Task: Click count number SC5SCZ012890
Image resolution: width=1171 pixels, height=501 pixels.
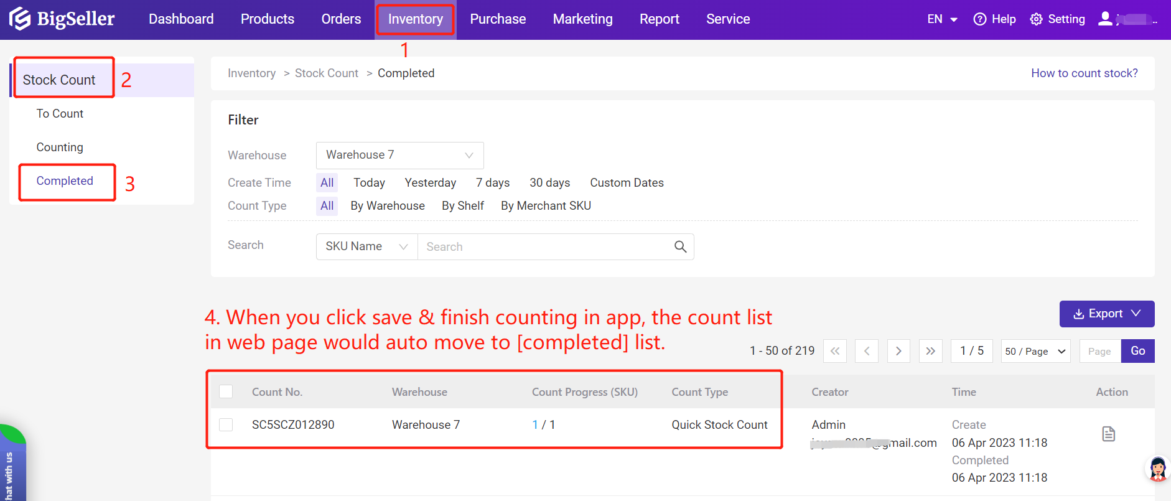Action: 293,424
